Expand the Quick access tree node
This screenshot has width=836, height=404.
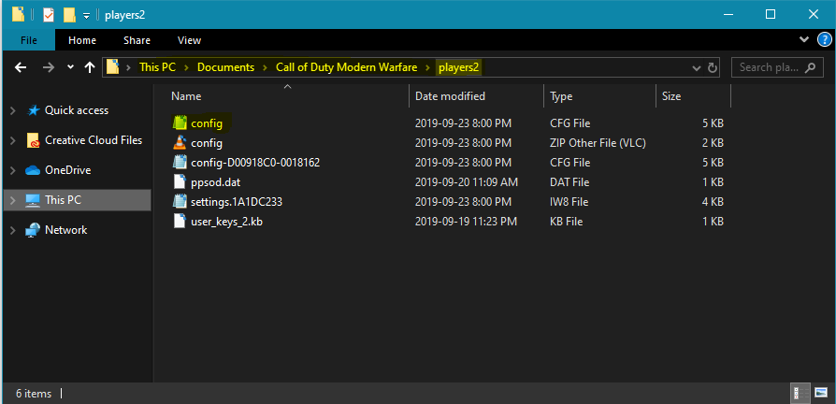click(12, 110)
